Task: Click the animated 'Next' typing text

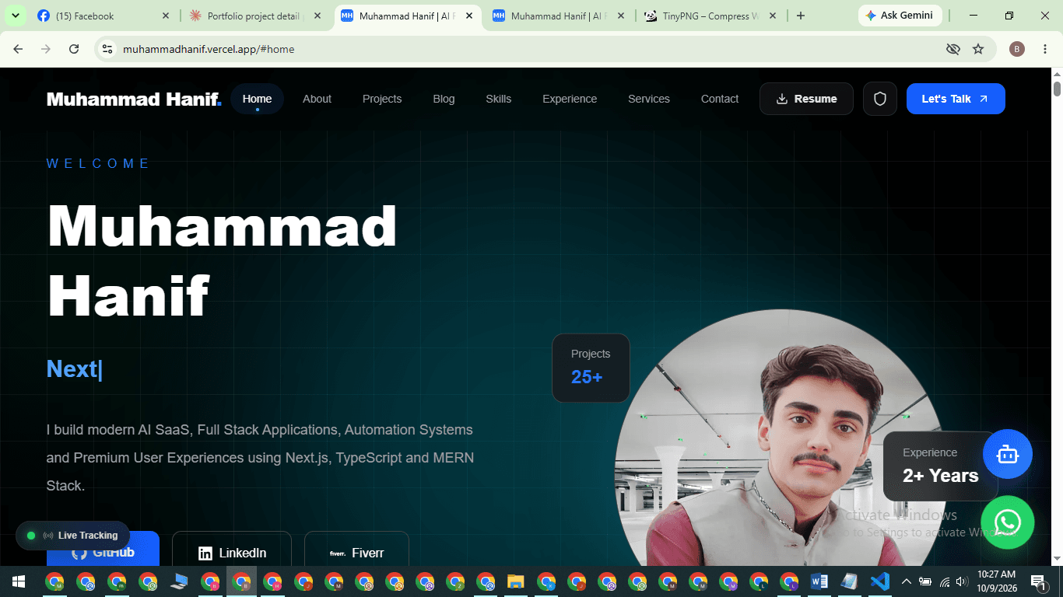Action: coord(75,369)
